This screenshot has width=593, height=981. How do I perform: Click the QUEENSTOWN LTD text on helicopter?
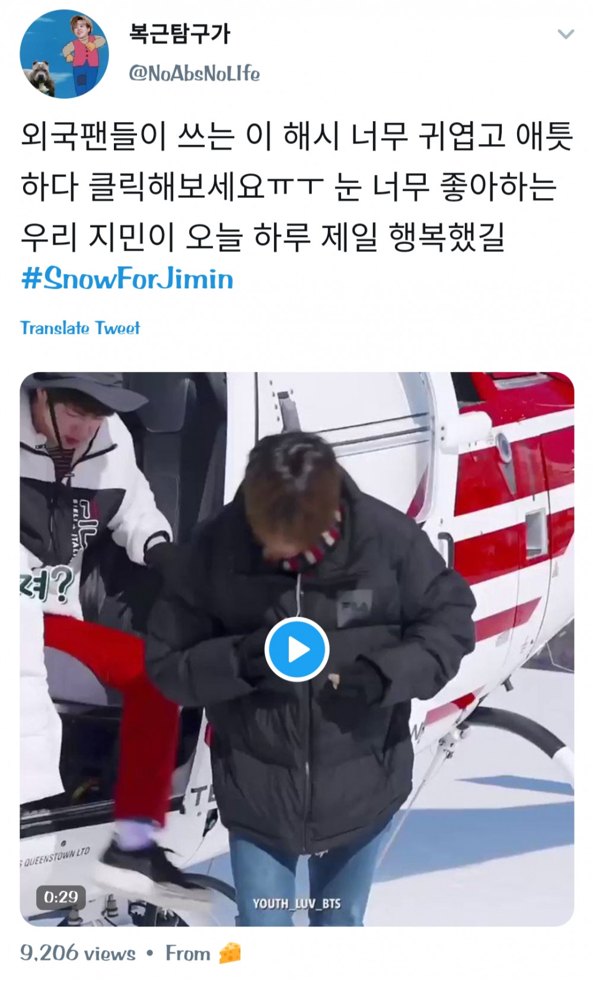(57, 857)
